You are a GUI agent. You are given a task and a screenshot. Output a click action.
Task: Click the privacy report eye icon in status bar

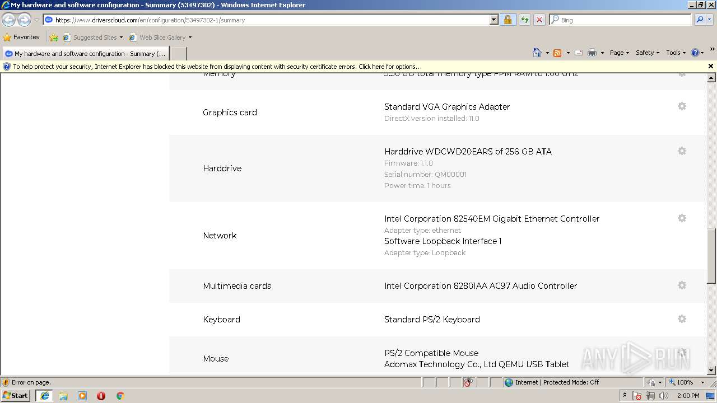468,382
